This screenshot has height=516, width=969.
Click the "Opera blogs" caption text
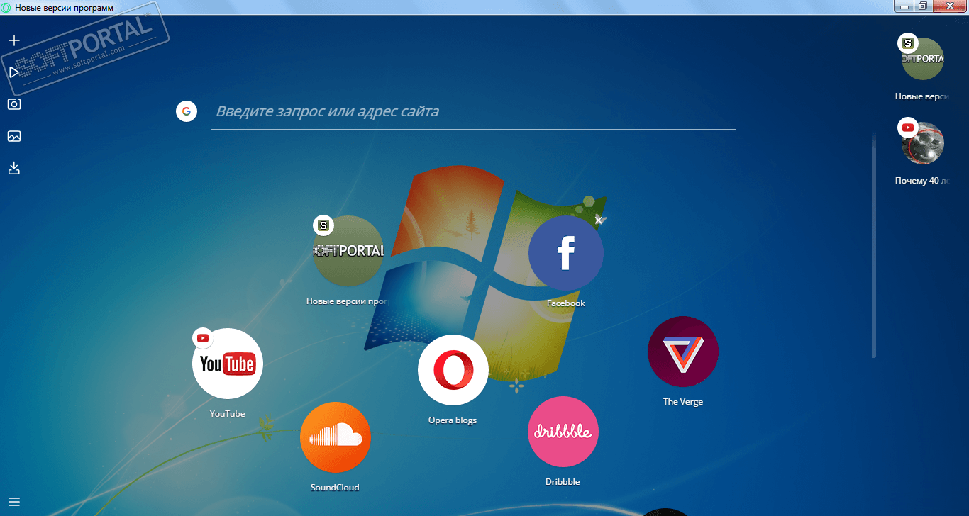click(453, 420)
